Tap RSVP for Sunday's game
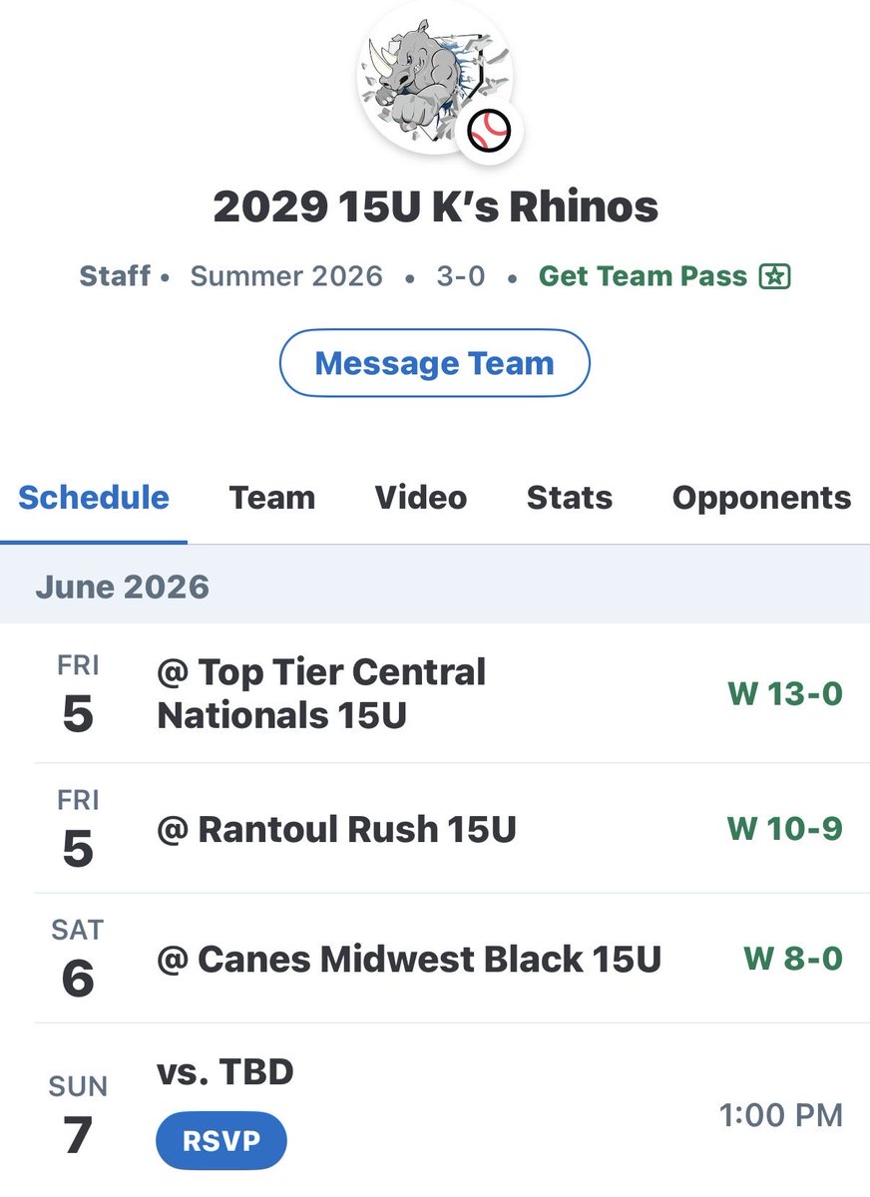 pos(220,1141)
